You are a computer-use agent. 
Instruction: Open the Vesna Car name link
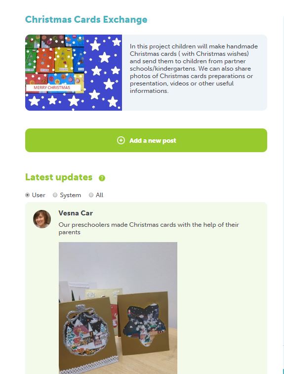click(76, 213)
